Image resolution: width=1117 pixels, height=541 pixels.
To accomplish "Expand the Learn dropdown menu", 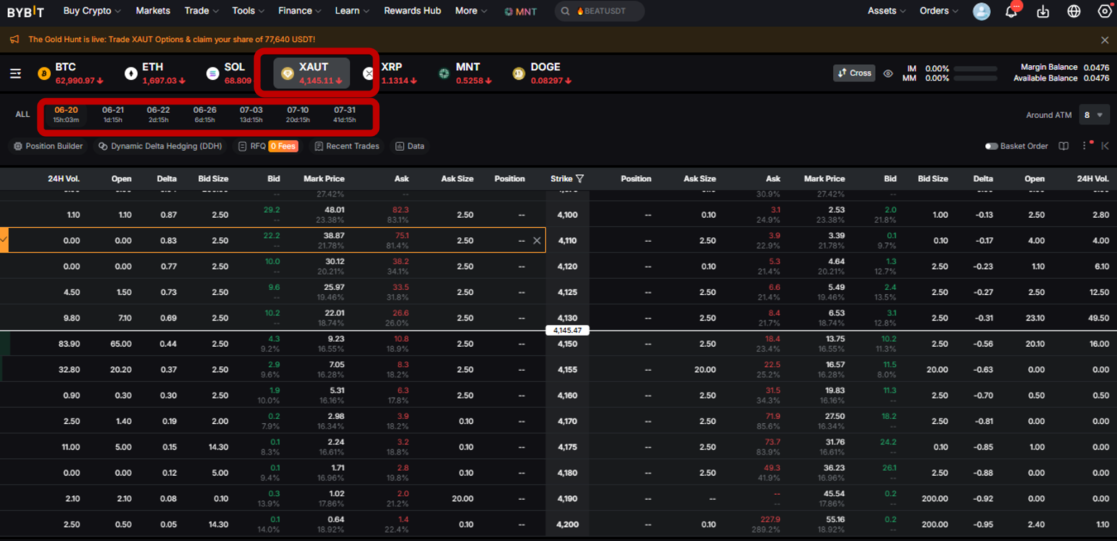I will coord(352,11).
